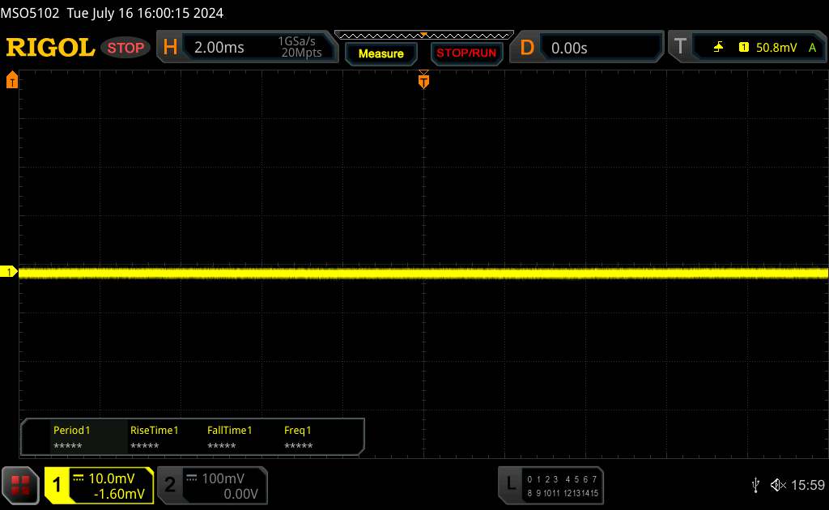This screenshot has width=829, height=510.
Task: Toggle channel 1 label
Action: pos(57,485)
